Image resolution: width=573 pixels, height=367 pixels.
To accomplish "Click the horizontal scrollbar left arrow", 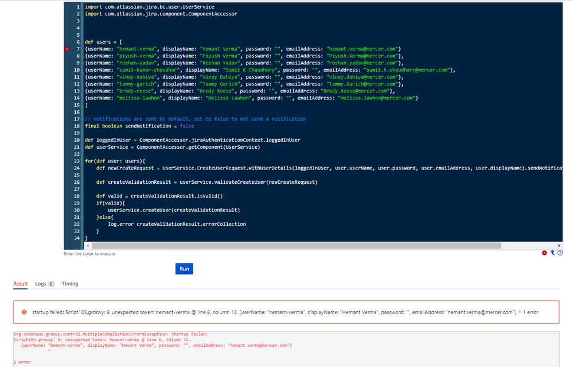I will pos(88,245).
